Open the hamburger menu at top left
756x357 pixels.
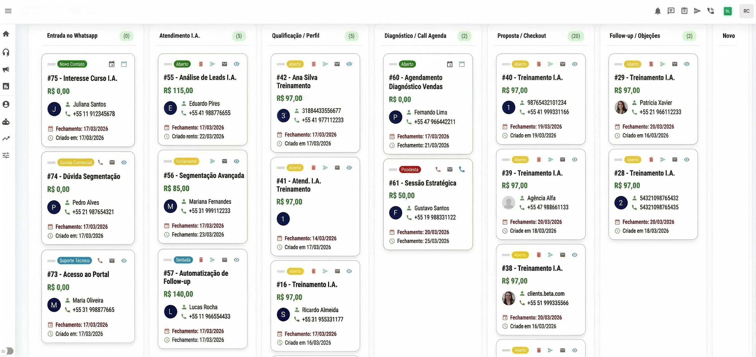(x=8, y=11)
